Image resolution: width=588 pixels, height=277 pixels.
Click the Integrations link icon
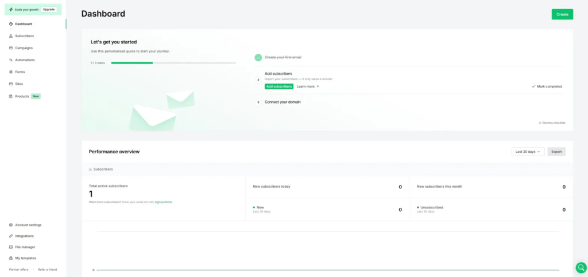coord(11,236)
